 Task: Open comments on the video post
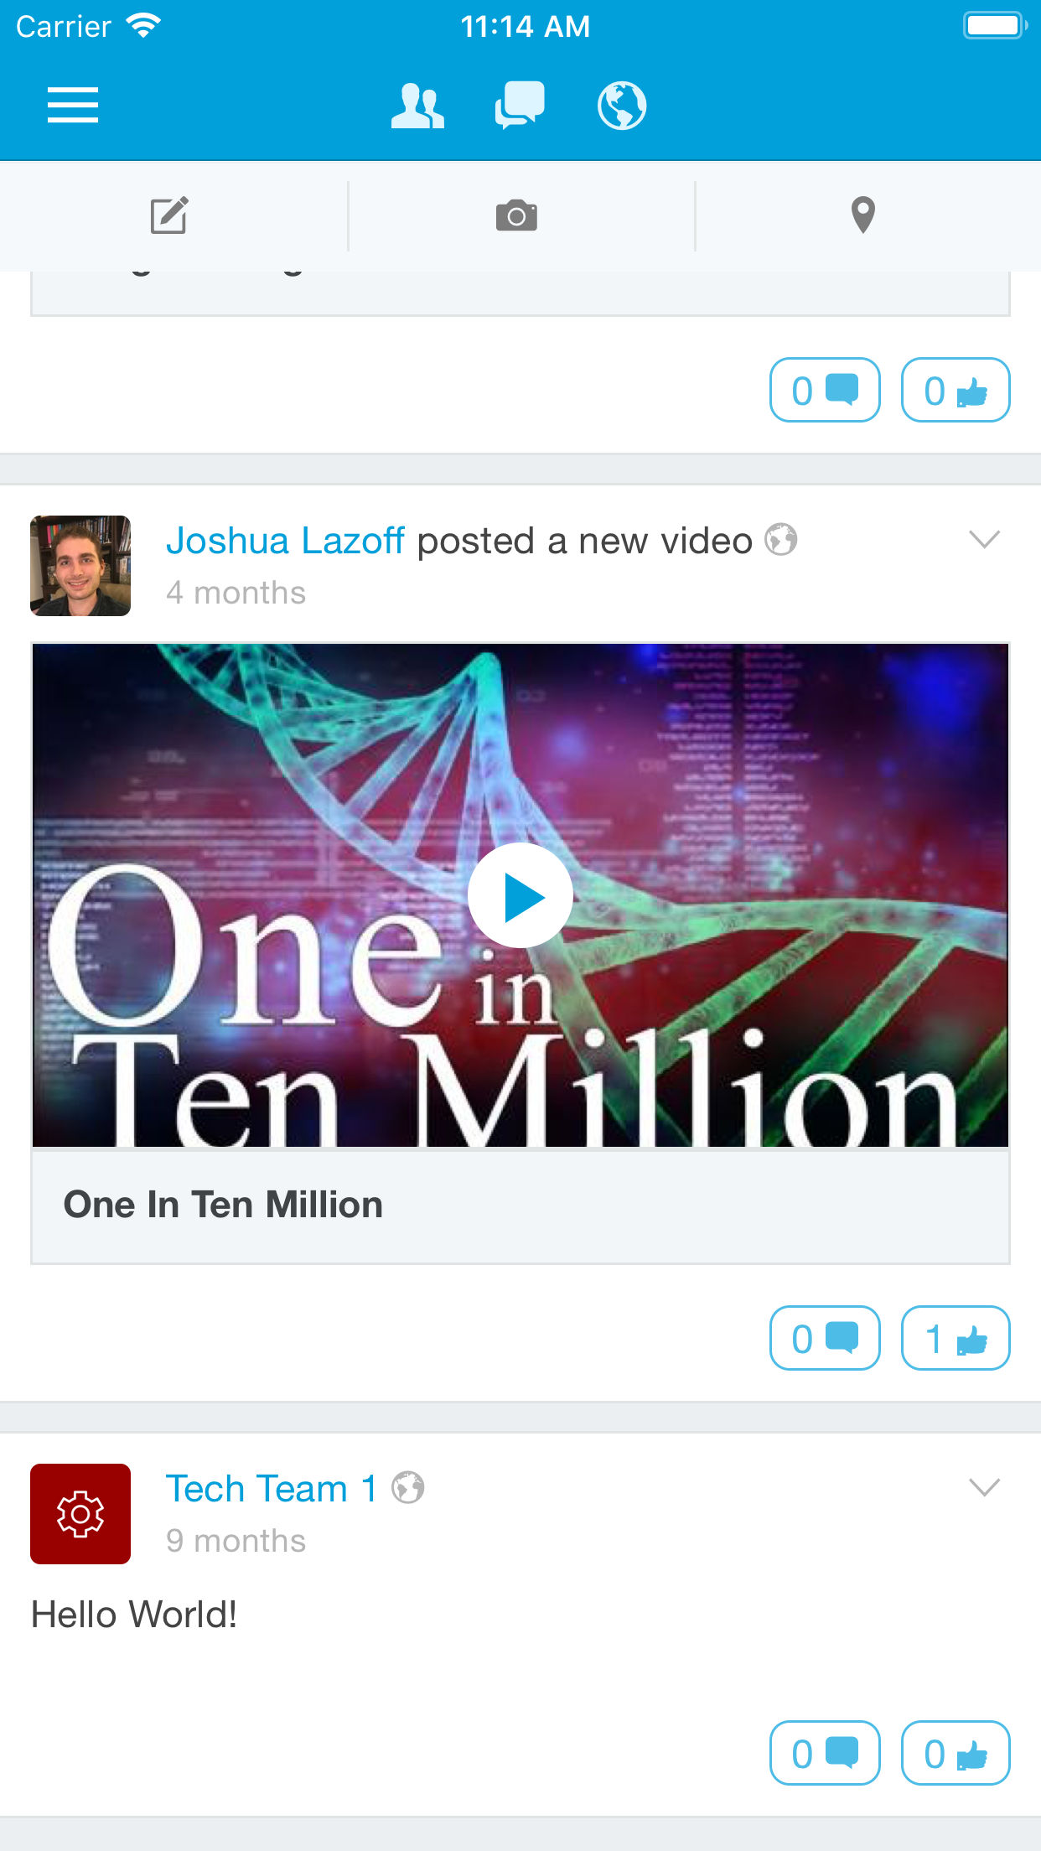[825, 1338]
